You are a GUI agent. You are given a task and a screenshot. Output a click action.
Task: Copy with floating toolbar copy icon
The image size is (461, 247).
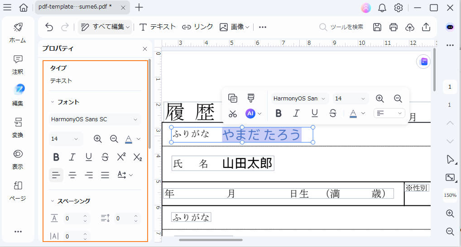pos(233,98)
